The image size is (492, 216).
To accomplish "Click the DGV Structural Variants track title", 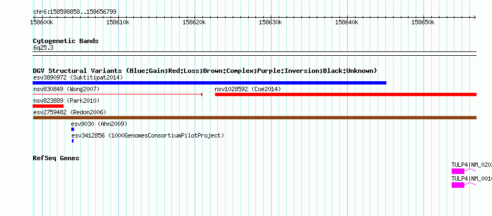I will 205,71.
